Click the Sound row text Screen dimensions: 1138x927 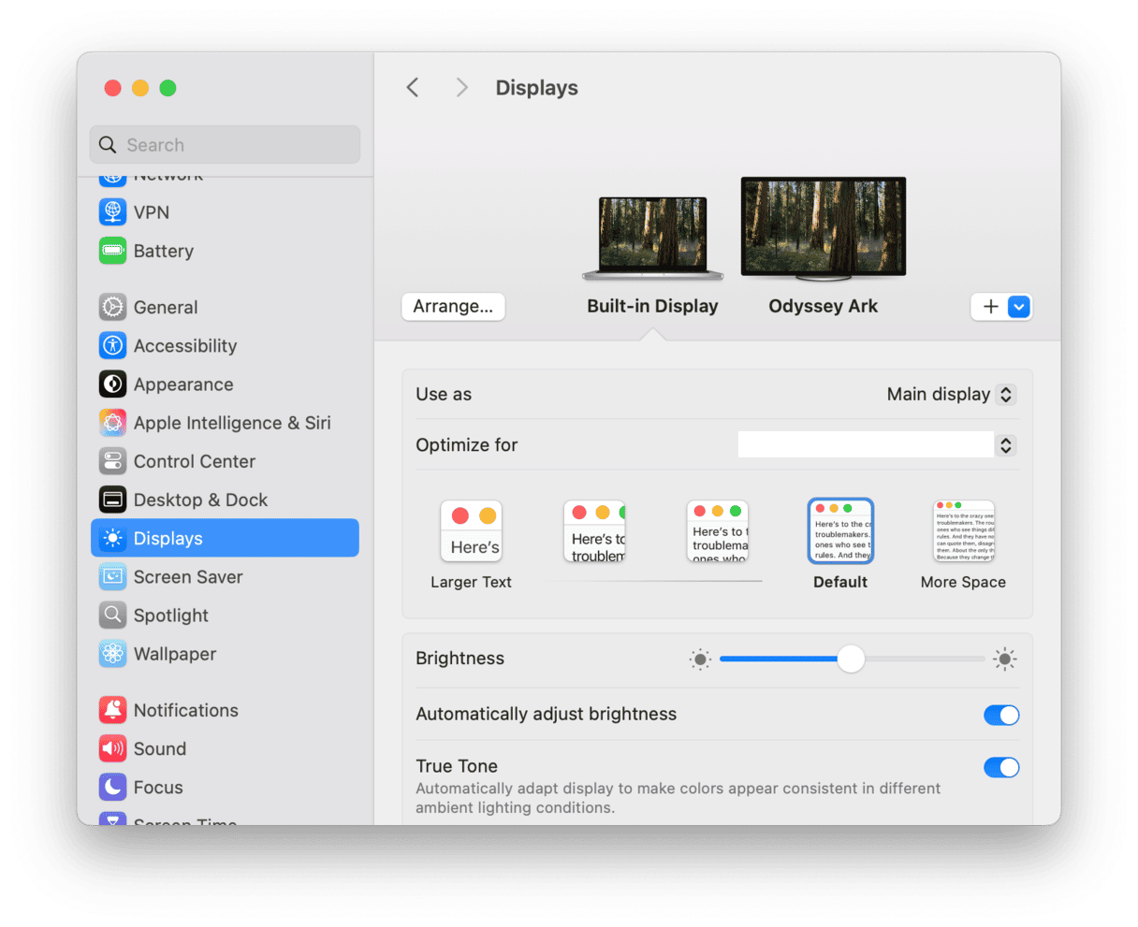(x=160, y=748)
